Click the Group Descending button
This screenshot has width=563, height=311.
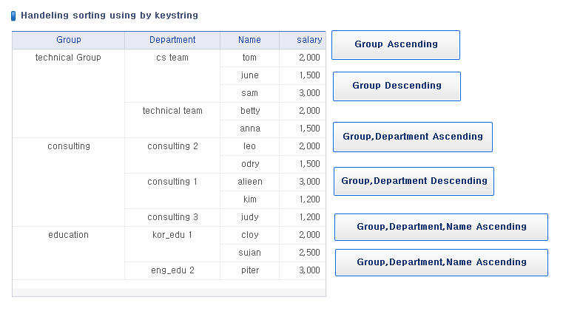pos(397,86)
